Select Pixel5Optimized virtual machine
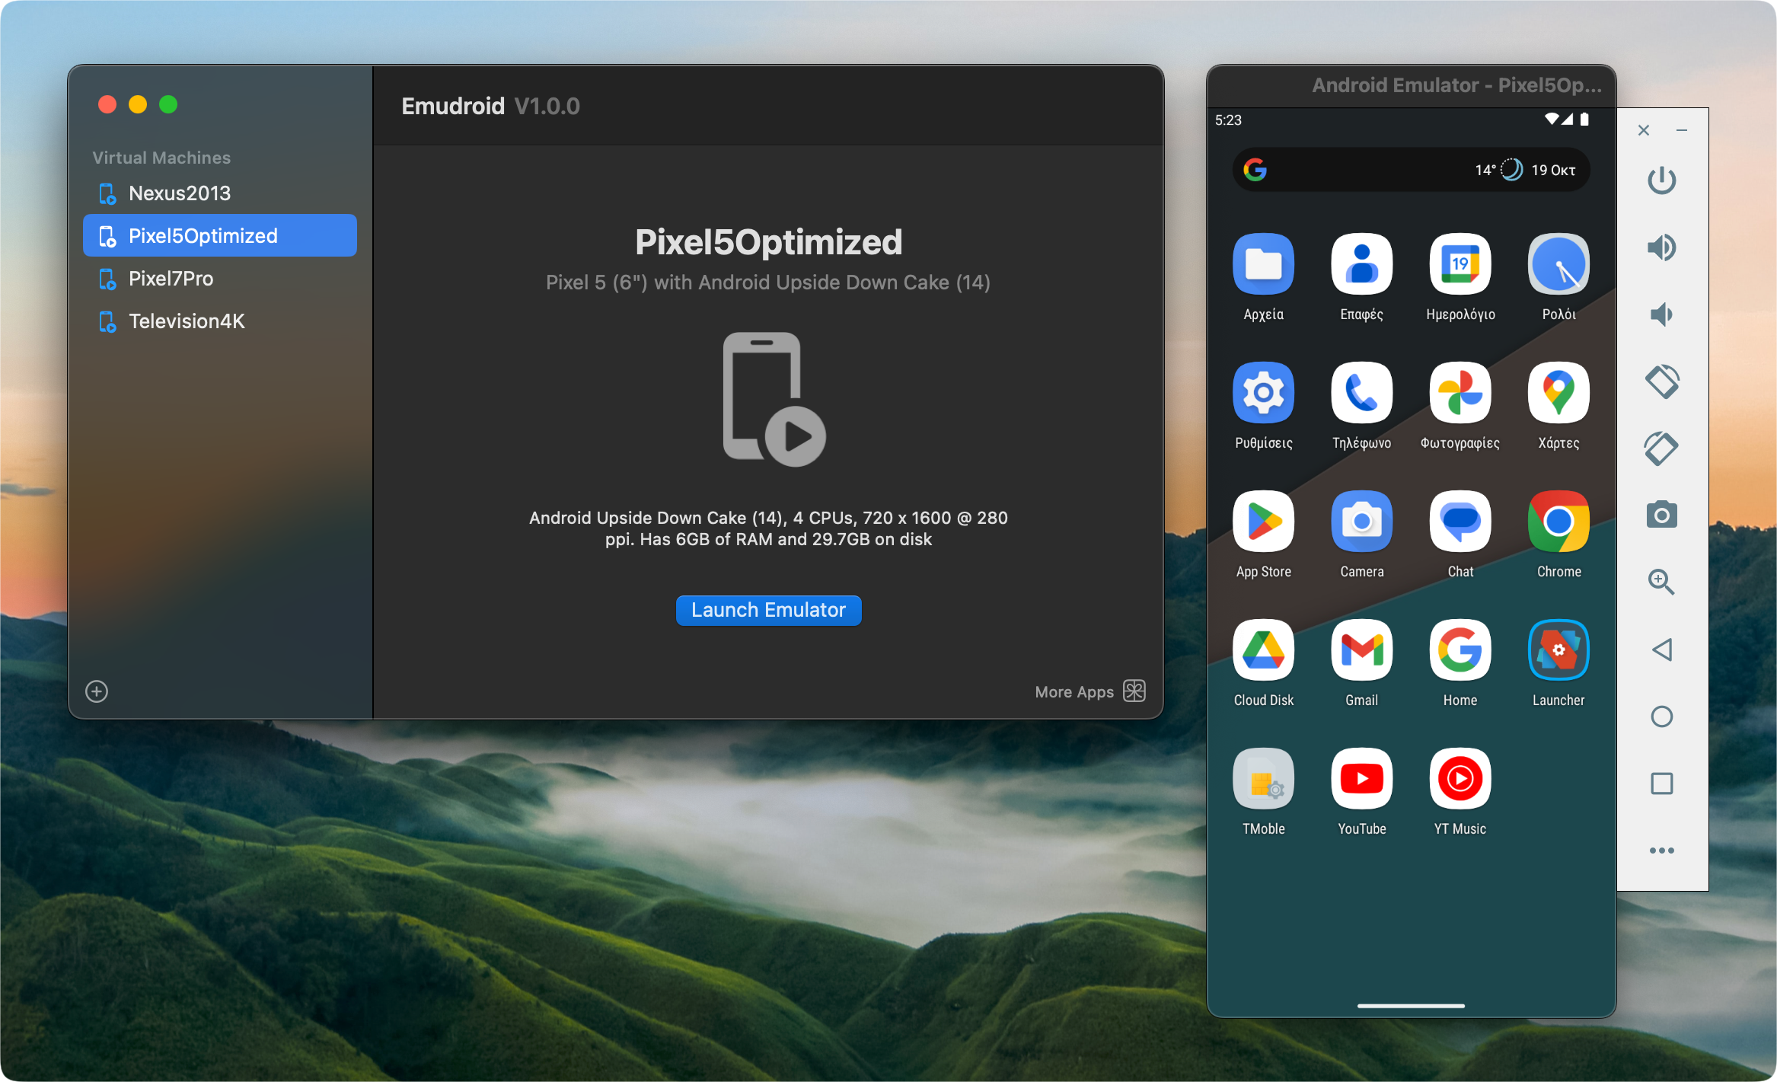This screenshot has height=1082, width=1777. point(219,236)
